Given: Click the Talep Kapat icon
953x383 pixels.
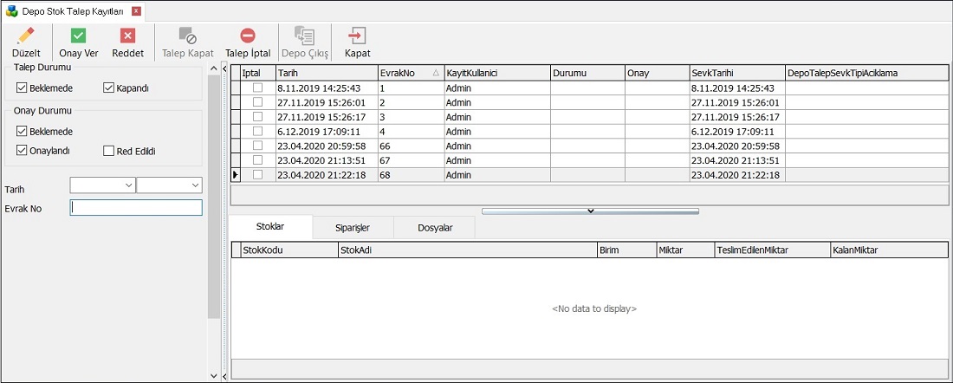Looking at the screenshot, I should [x=187, y=36].
